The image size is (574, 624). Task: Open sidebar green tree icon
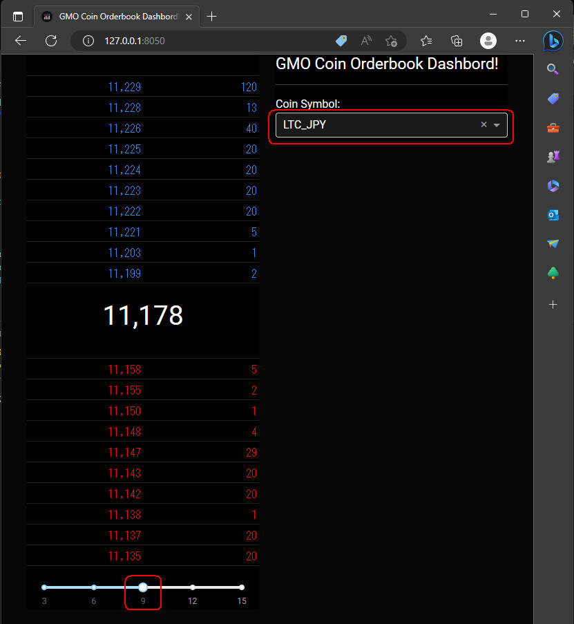(x=553, y=273)
